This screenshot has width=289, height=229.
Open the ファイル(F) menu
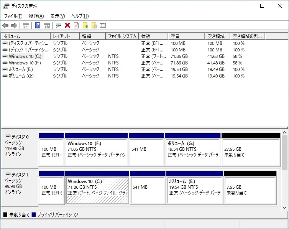13,16
